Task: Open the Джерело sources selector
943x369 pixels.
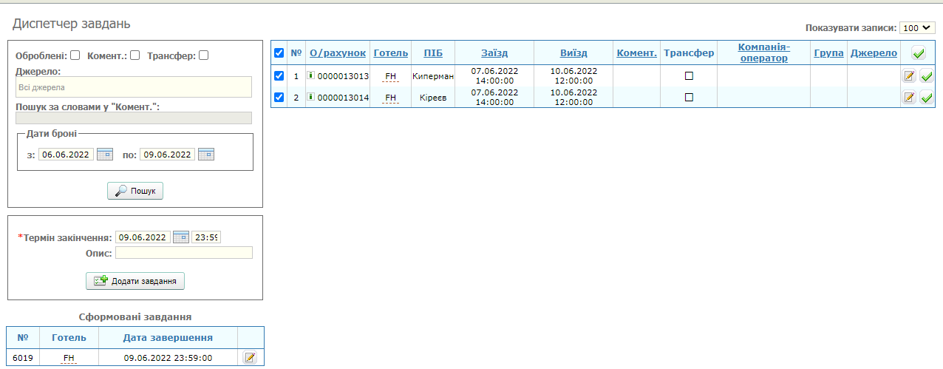Action: click(x=133, y=87)
